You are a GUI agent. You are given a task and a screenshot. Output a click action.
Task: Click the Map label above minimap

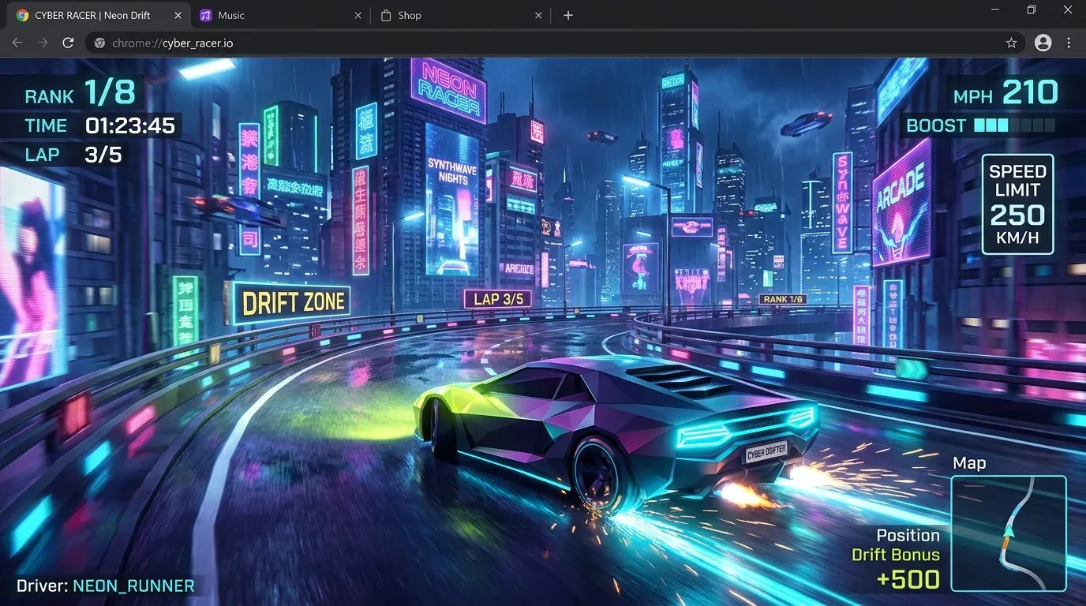coord(969,463)
